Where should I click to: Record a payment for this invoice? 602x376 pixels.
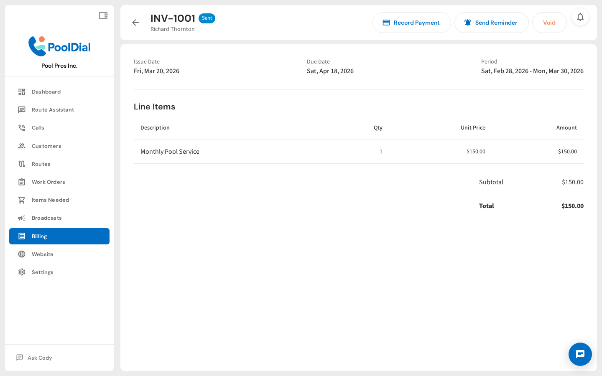(x=411, y=23)
